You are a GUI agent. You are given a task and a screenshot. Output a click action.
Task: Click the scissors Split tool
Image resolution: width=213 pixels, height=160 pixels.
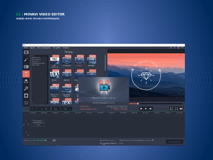click(x=32, y=109)
